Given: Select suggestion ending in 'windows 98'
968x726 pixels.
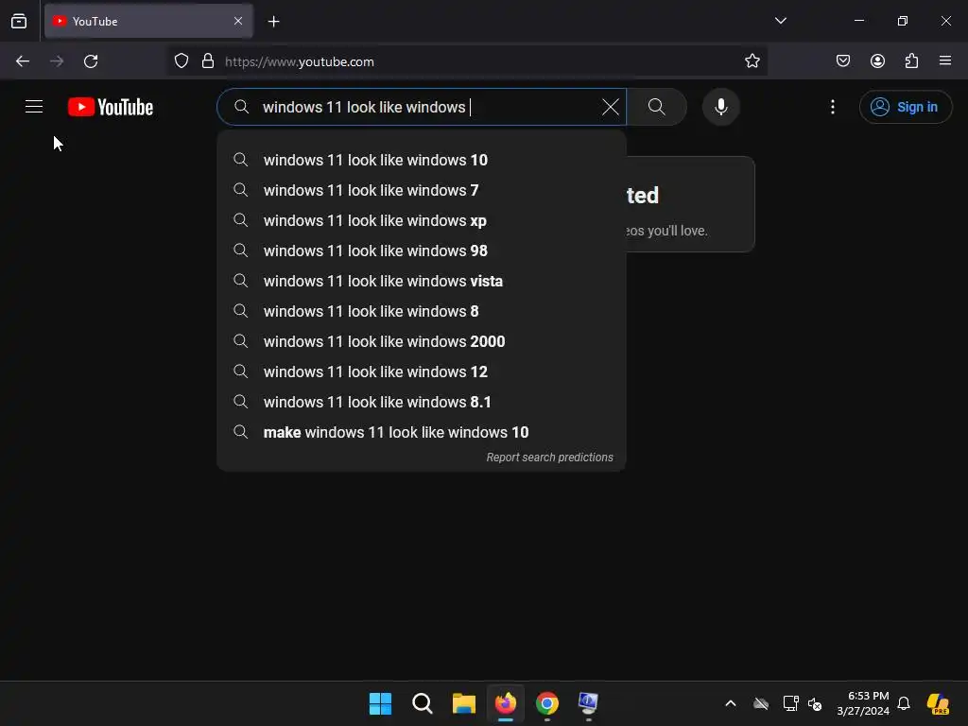Looking at the screenshot, I should (x=422, y=251).
